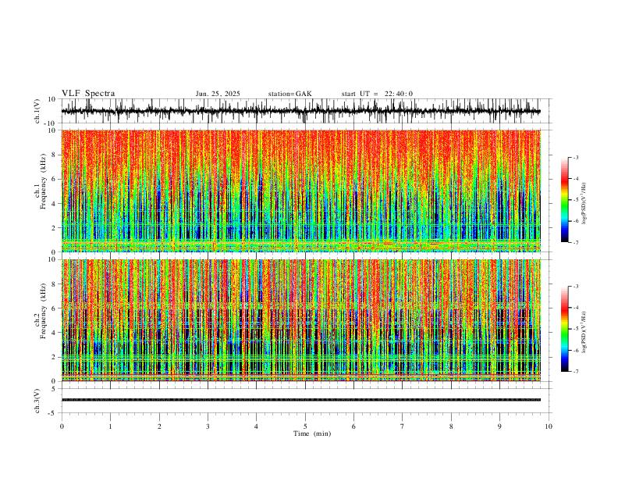This screenshot has width=618, height=478.
Task: Select the "start UT = 22:40:0" text
Action: coord(377,94)
